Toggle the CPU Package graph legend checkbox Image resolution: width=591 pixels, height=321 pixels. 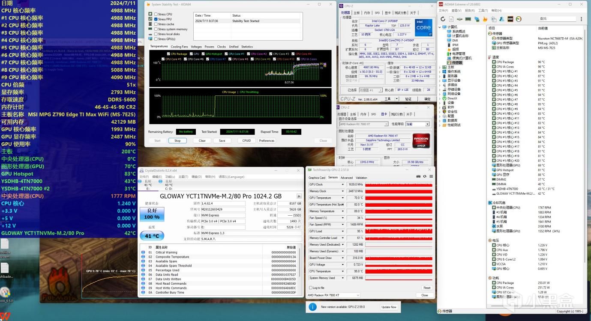(x=168, y=54)
